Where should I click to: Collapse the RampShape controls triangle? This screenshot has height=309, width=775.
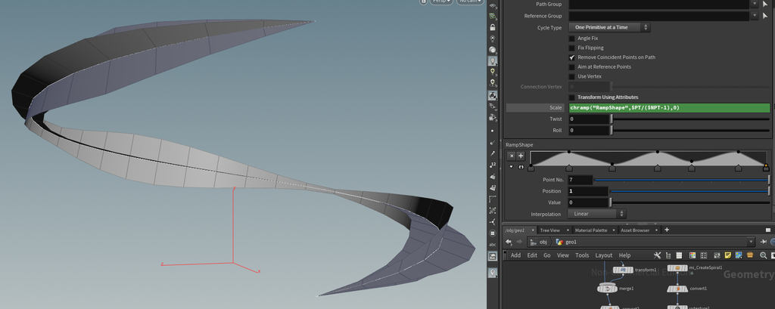tap(512, 167)
